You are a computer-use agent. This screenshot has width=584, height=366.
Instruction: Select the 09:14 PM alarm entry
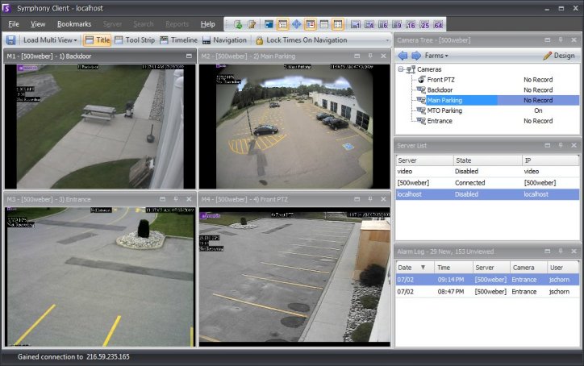pos(487,280)
